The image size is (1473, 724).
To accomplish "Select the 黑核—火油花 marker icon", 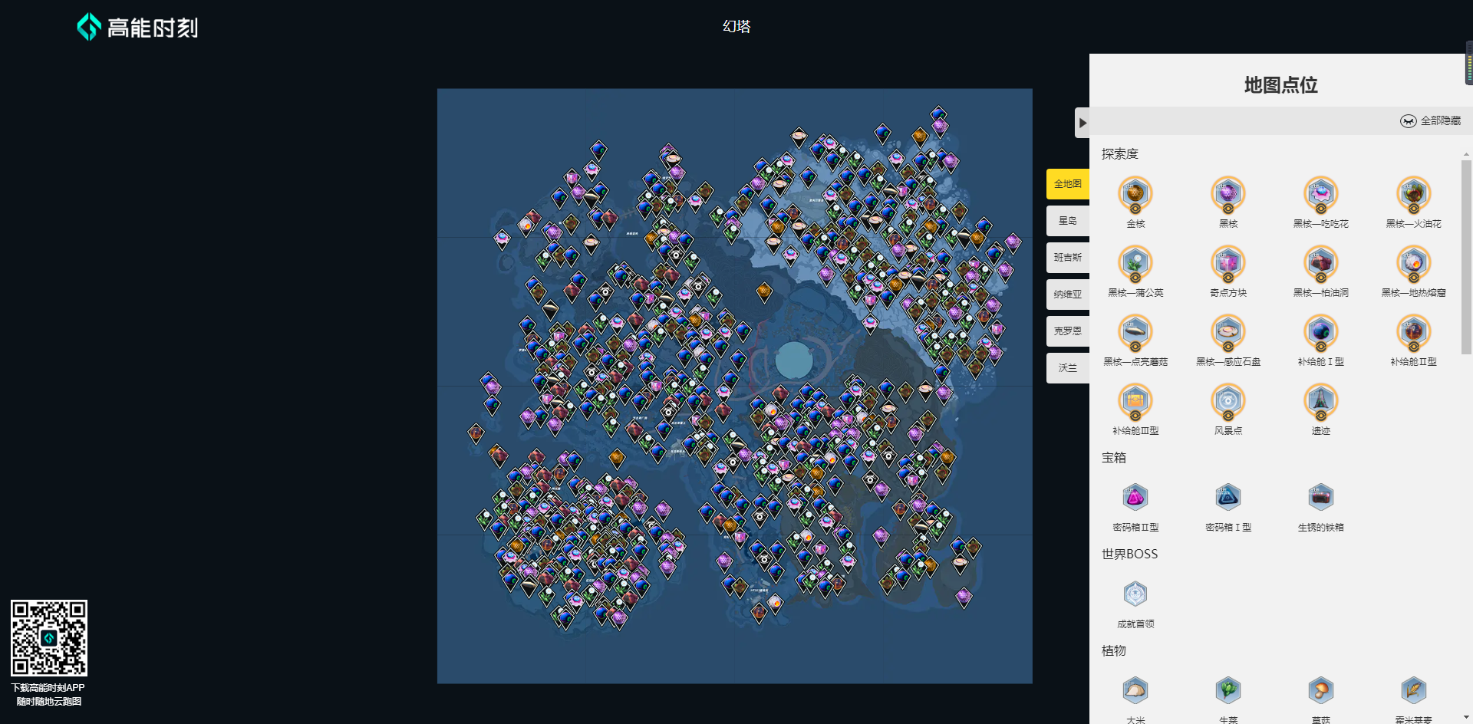I will pos(1414,195).
